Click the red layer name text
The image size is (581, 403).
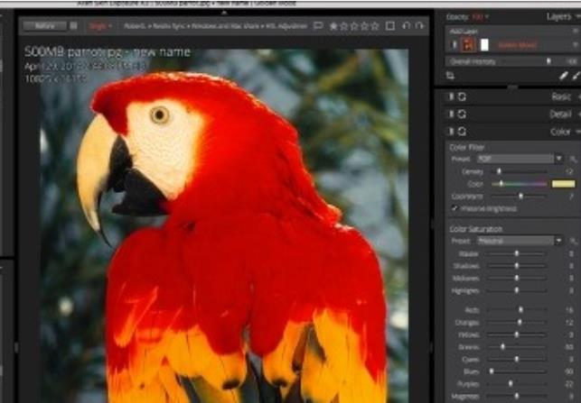click(517, 45)
